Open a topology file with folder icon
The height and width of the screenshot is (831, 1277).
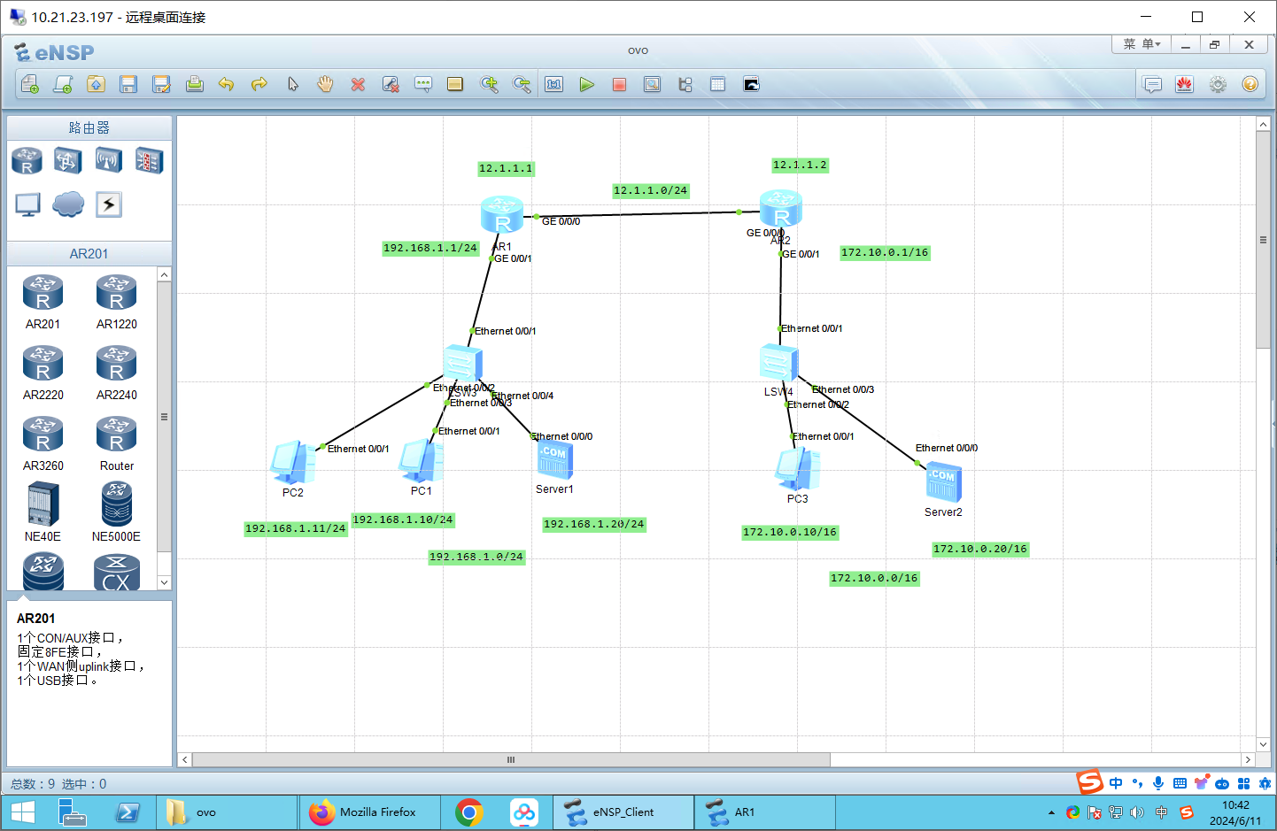tap(96, 84)
